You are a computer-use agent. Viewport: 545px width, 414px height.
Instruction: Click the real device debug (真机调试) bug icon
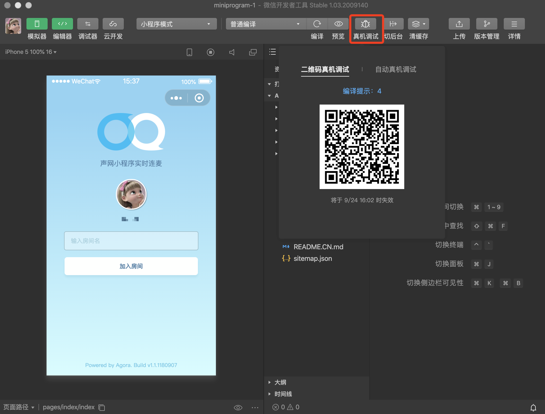coord(366,24)
